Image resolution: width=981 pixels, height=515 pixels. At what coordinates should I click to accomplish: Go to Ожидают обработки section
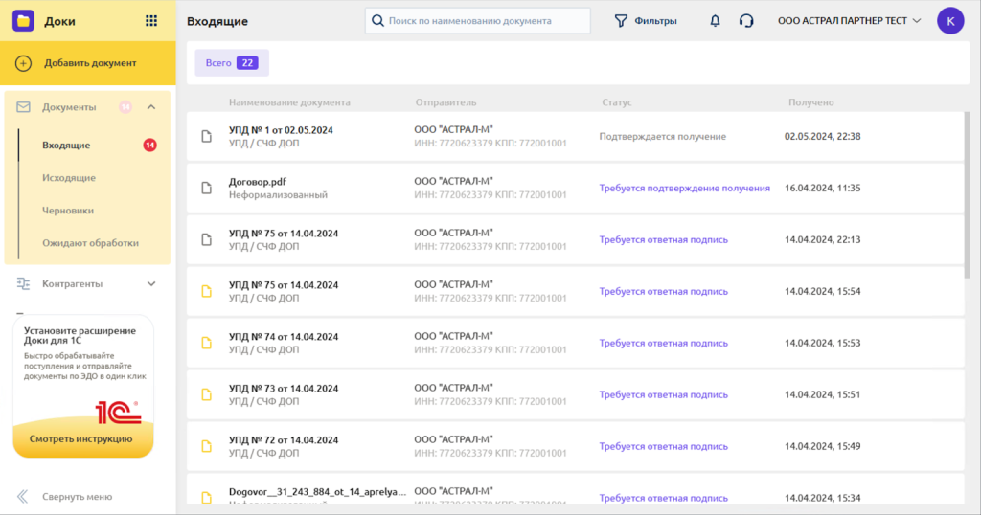[x=90, y=243]
